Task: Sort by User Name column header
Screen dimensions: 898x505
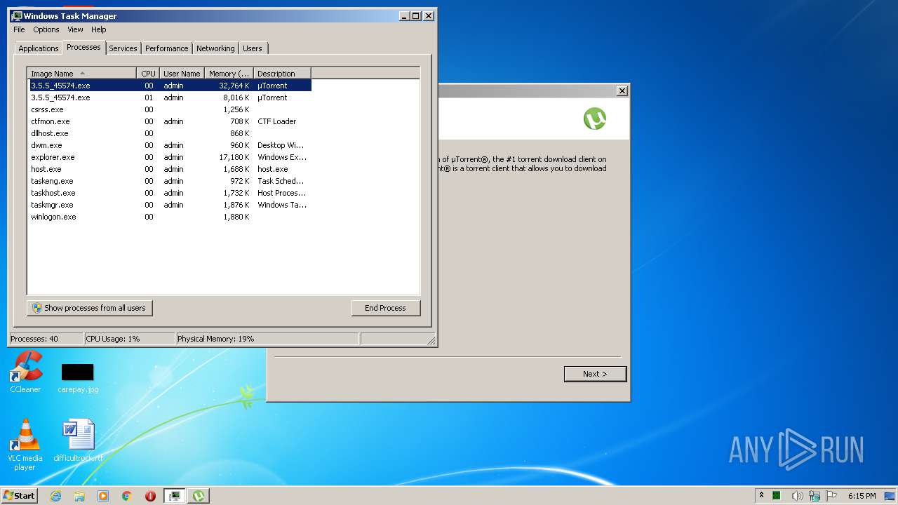Action: click(x=182, y=73)
